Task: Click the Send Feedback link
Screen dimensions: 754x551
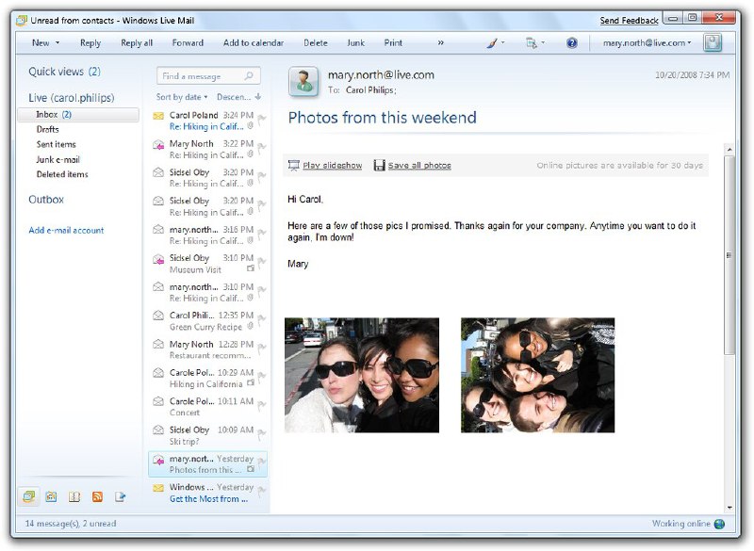Action: [630, 20]
